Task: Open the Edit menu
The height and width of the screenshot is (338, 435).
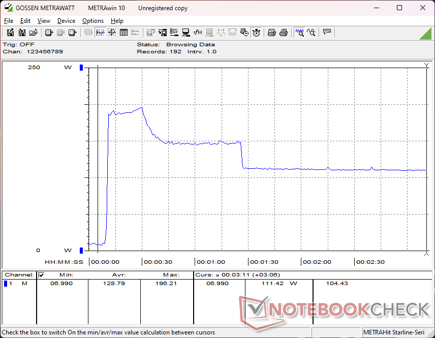Action: [x=25, y=21]
